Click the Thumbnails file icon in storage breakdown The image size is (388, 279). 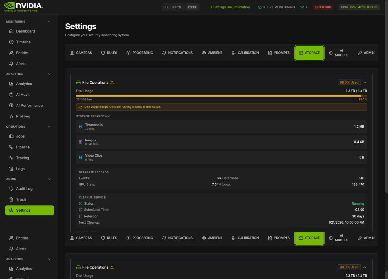pos(81,127)
